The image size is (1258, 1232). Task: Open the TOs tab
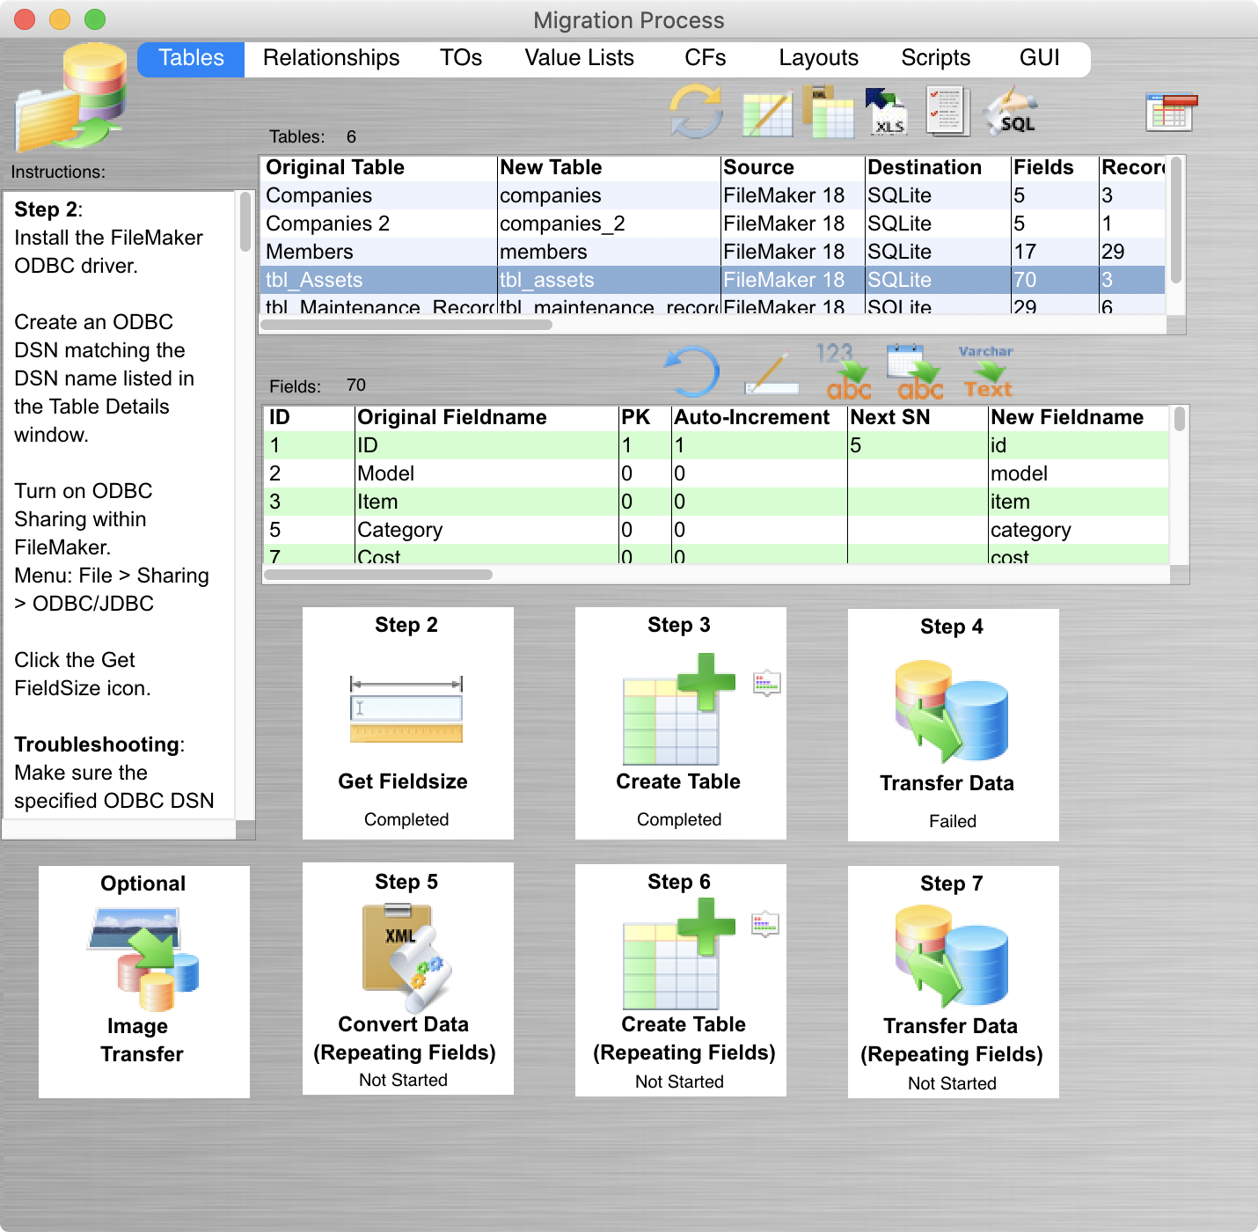coord(461,58)
